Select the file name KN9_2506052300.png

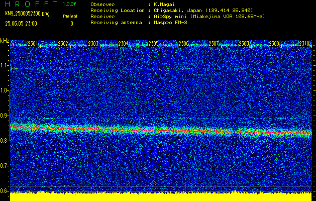(x=27, y=14)
